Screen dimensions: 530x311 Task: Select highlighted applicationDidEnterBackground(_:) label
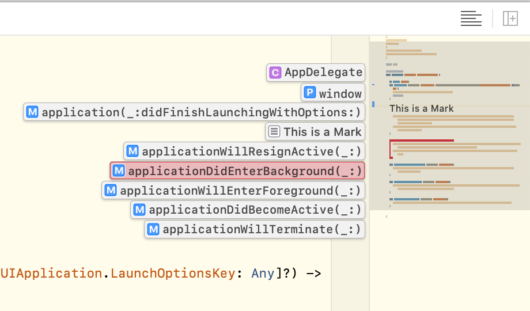237,170
